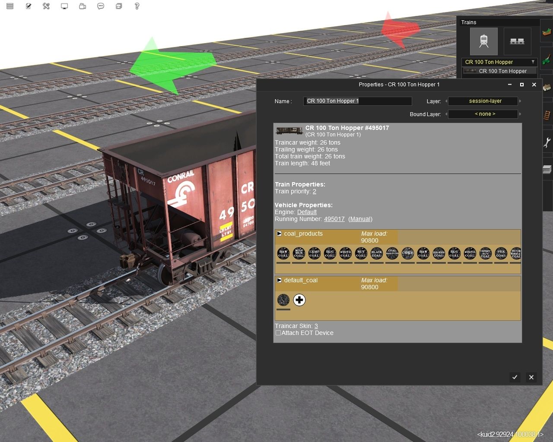The image size is (553, 442).
Task: Switch to the Objects house tab
Action: coord(547,87)
